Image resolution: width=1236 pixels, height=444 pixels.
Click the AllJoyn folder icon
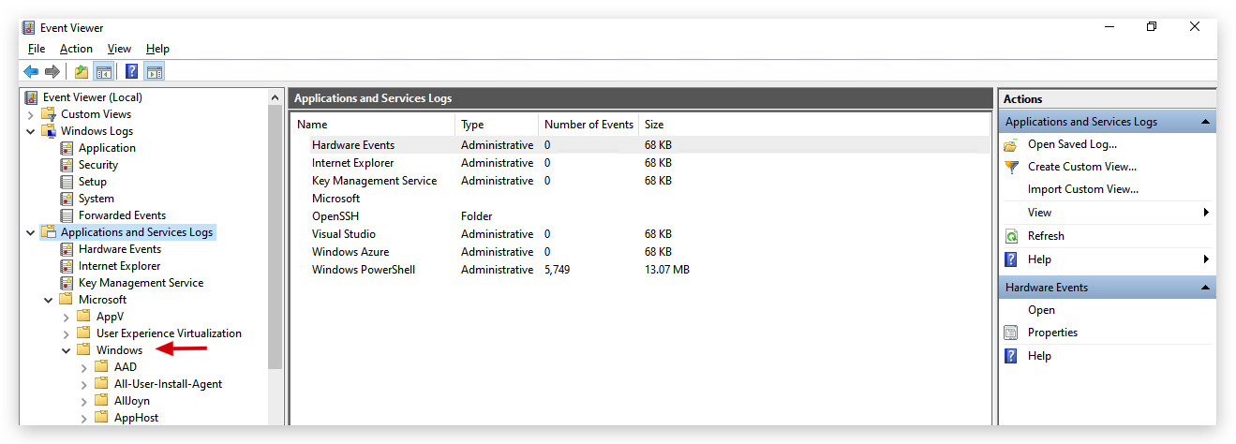click(x=101, y=401)
